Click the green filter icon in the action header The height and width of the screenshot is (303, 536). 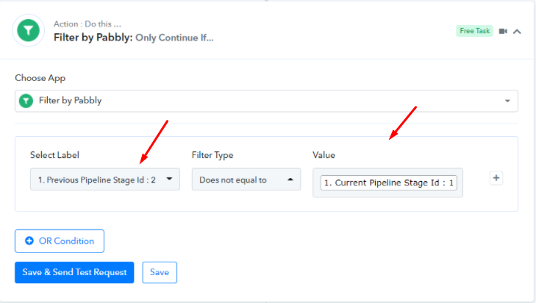[x=29, y=31]
